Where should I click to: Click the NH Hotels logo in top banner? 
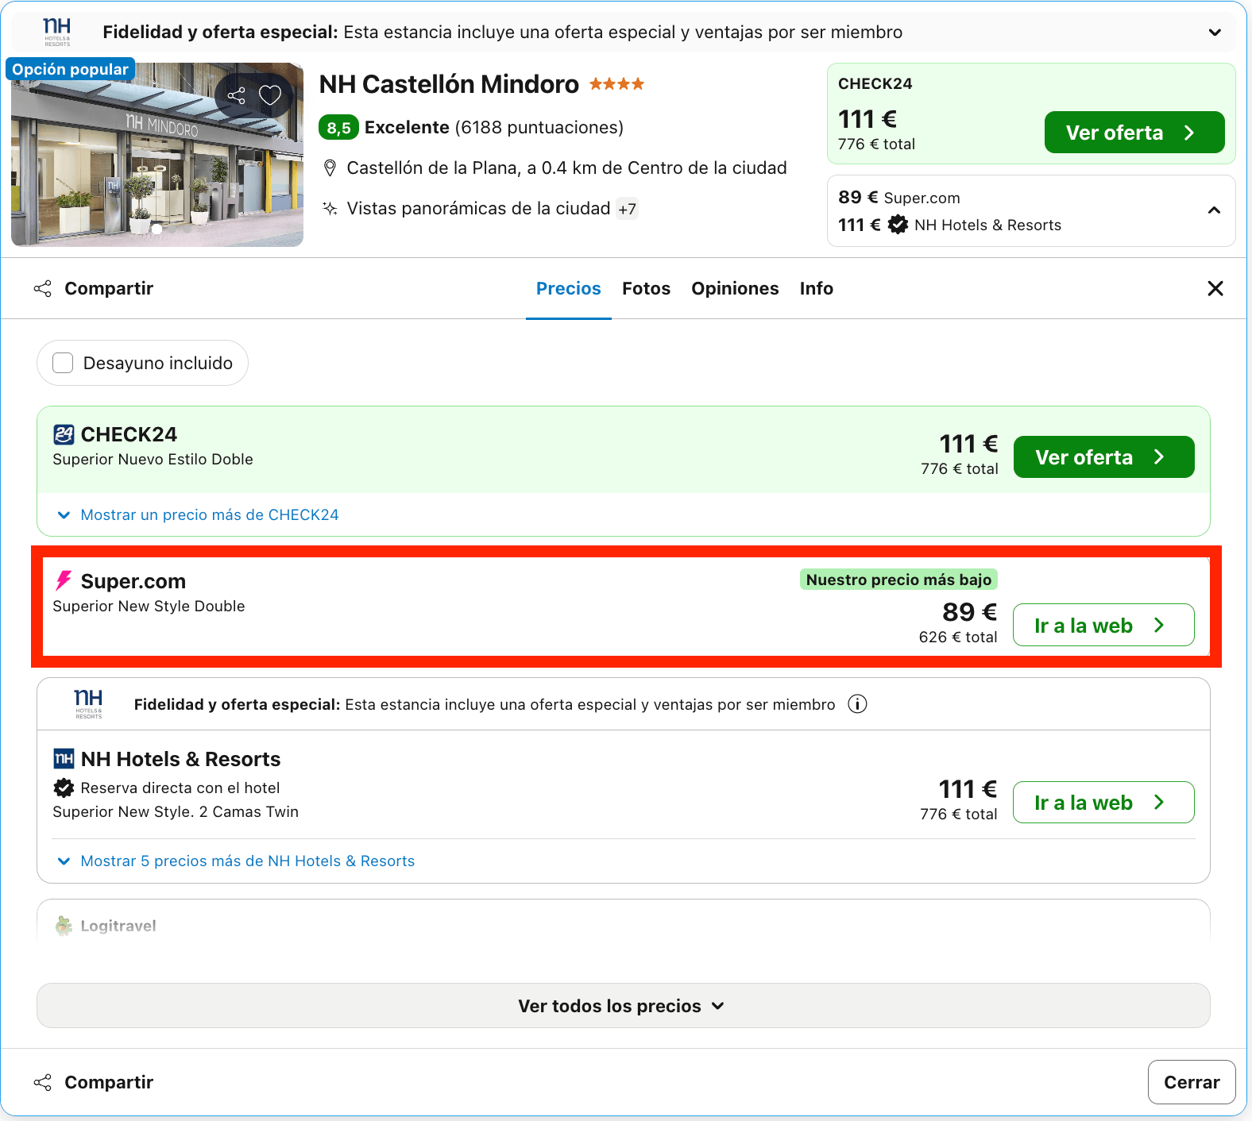(x=57, y=32)
